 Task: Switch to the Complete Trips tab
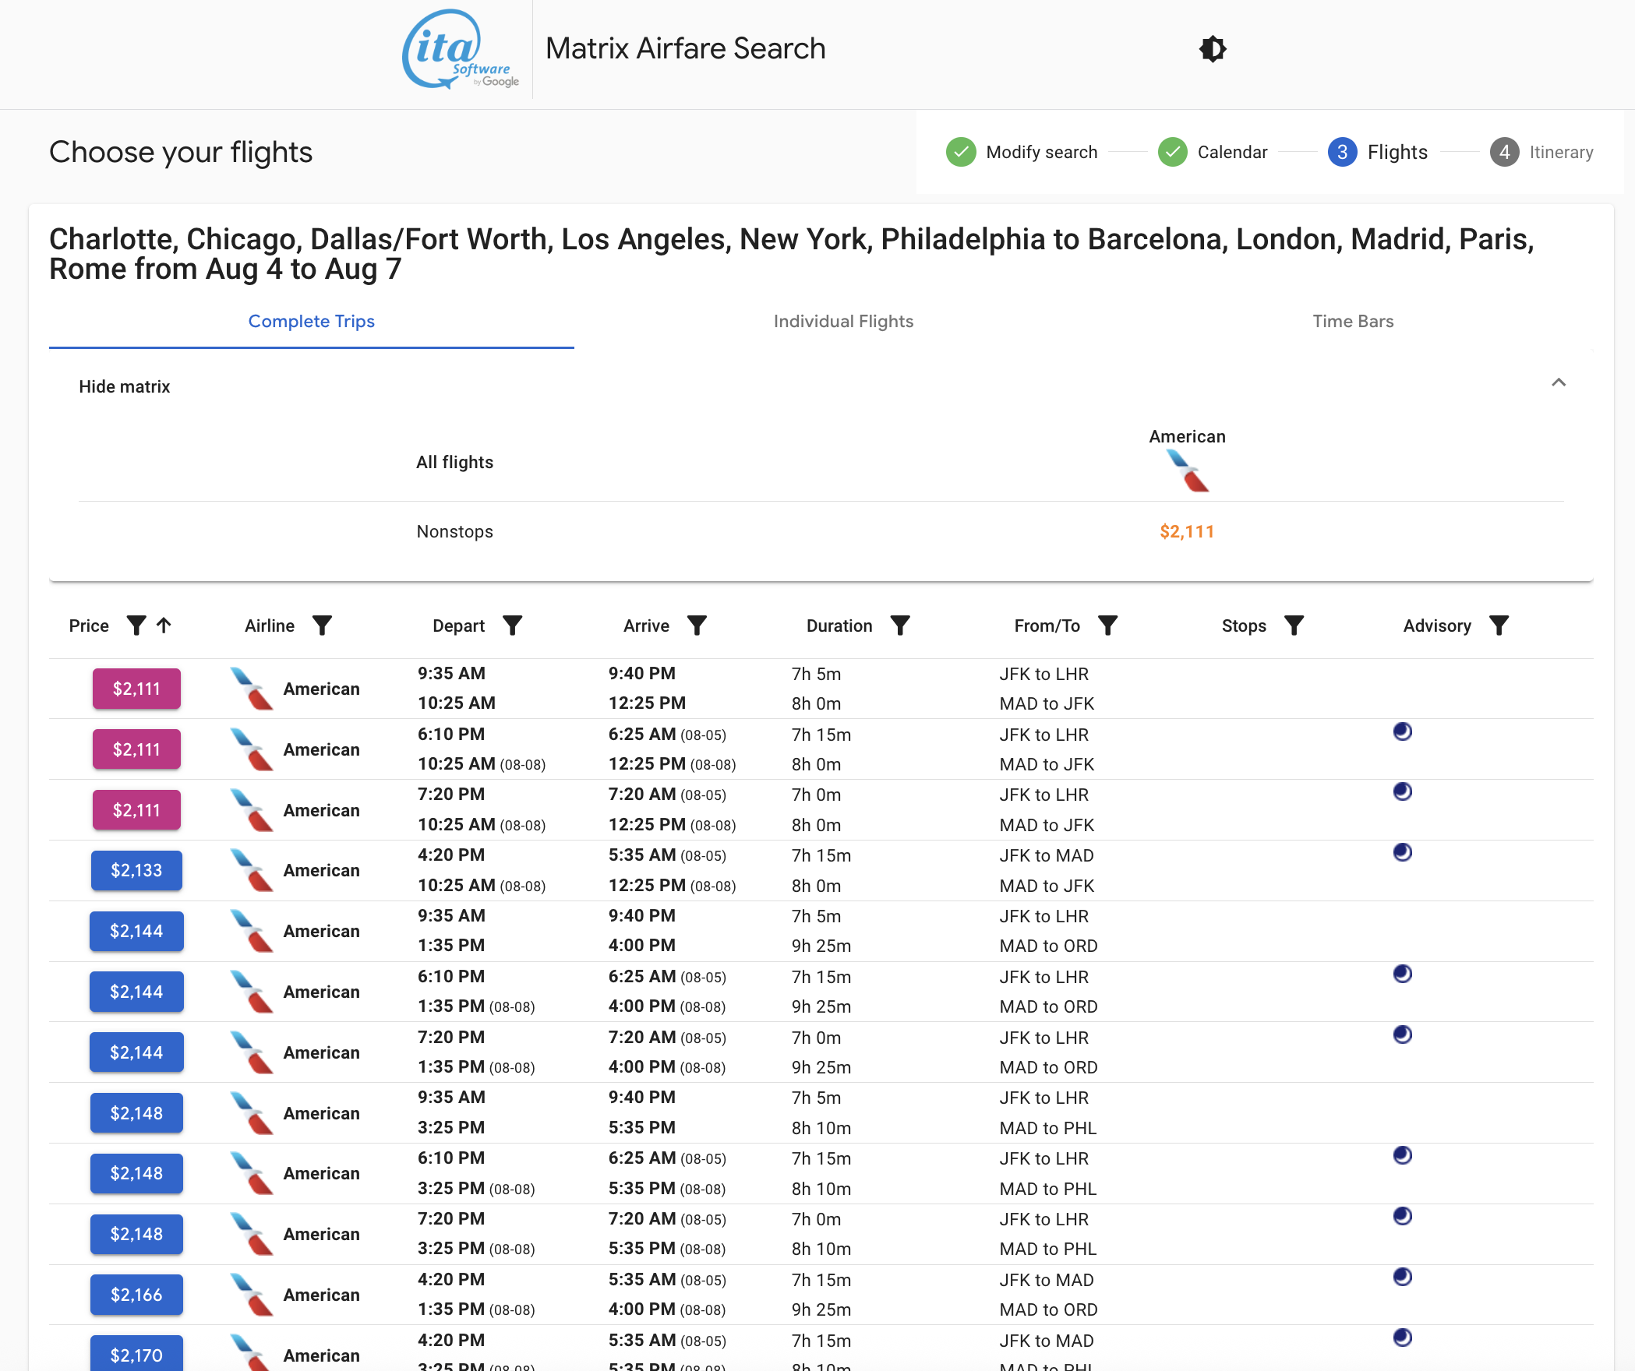click(312, 321)
